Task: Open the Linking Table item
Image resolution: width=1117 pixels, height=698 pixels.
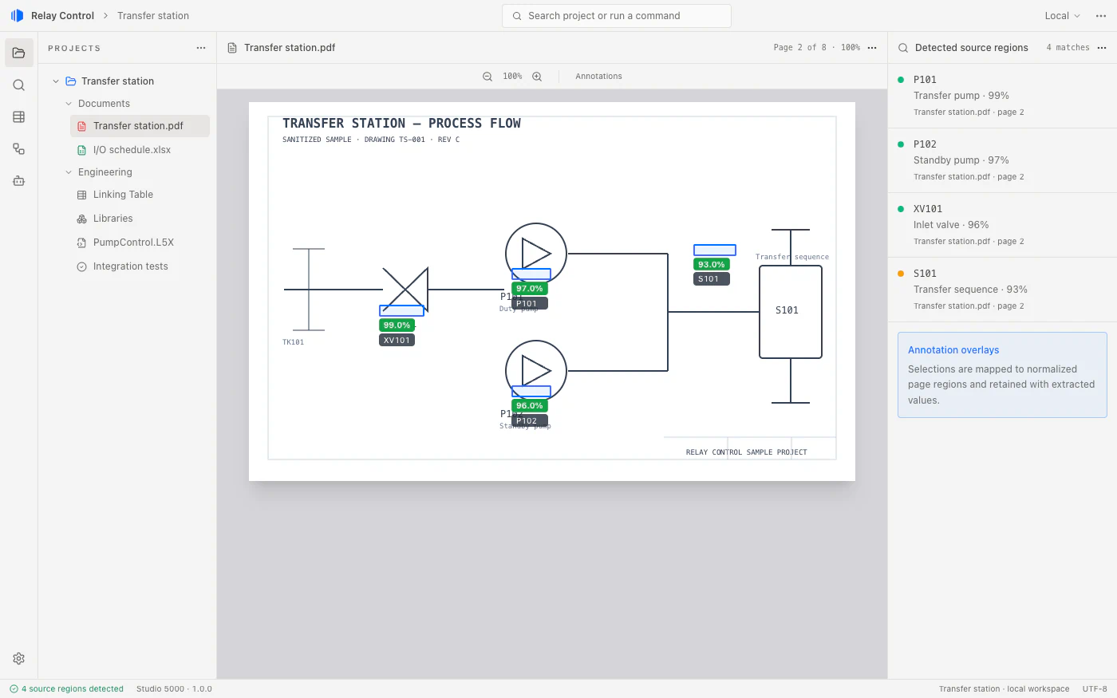Action: 140,195
